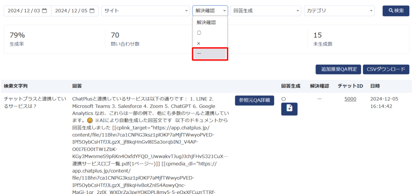Click the 追加推奨QA判定 button
This screenshot has height=194, width=417.
point(337,70)
